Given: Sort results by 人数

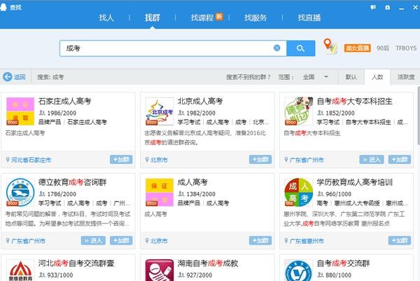Looking at the screenshot, I should pos(377,77).
